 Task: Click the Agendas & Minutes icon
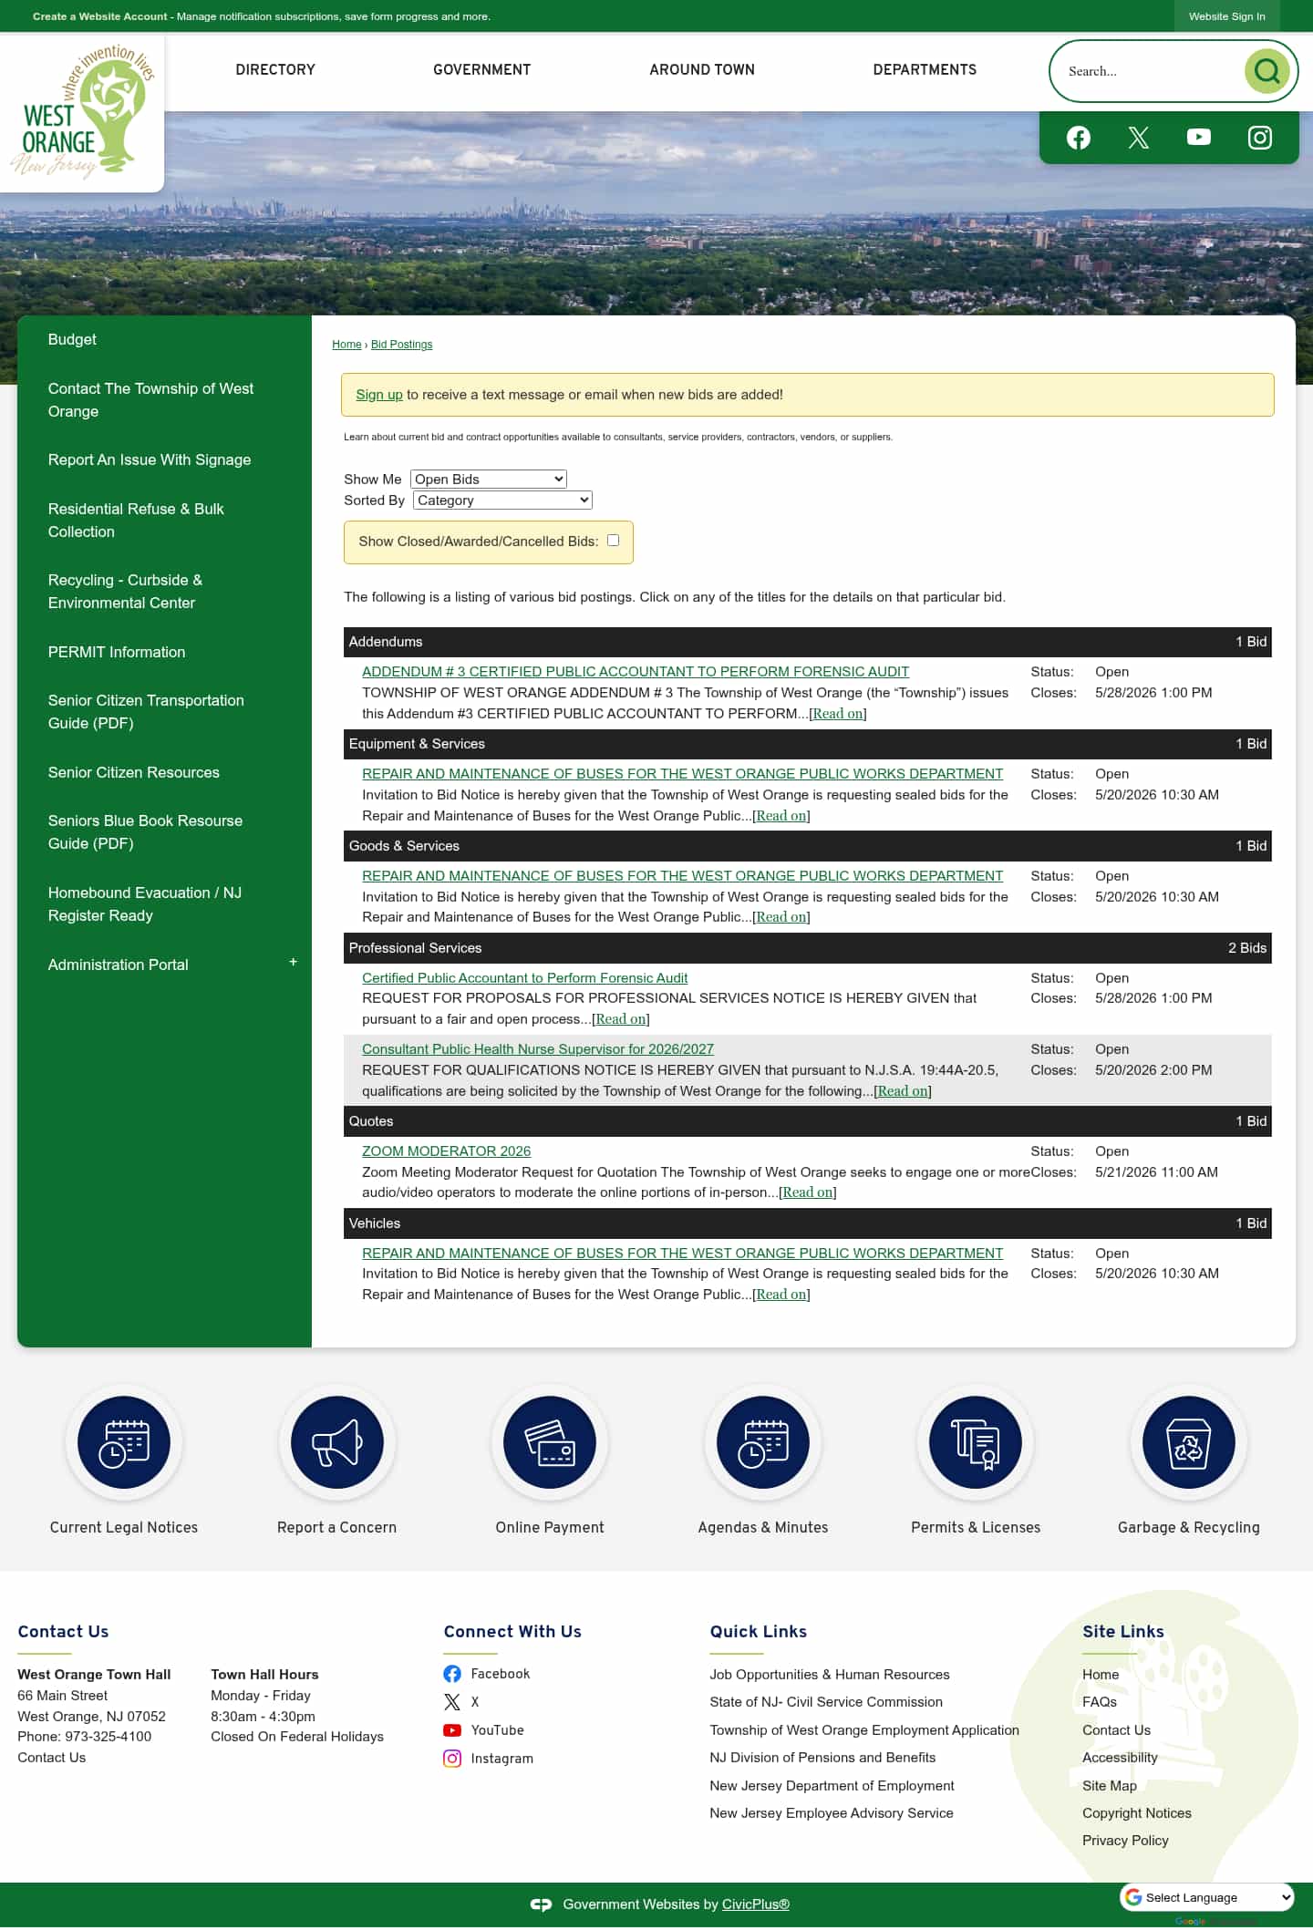[763, 1442]
